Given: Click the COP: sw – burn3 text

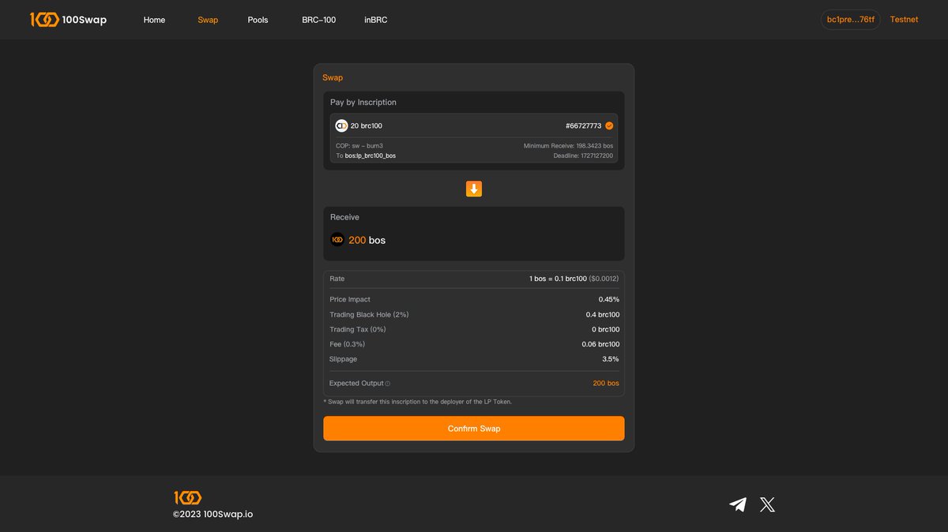Looking at the screenshot, I should tap(359, 146).
